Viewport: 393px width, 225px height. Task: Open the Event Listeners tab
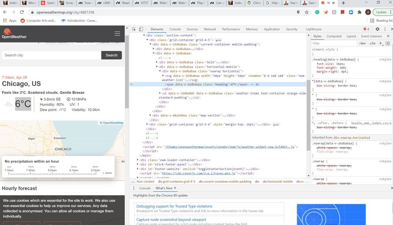tap(371, 36)
